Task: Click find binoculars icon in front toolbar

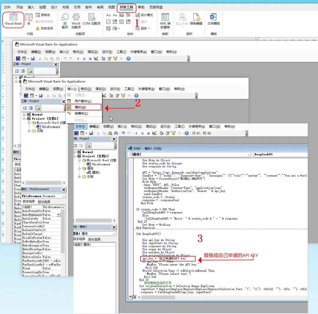Action: pos(116,133)
